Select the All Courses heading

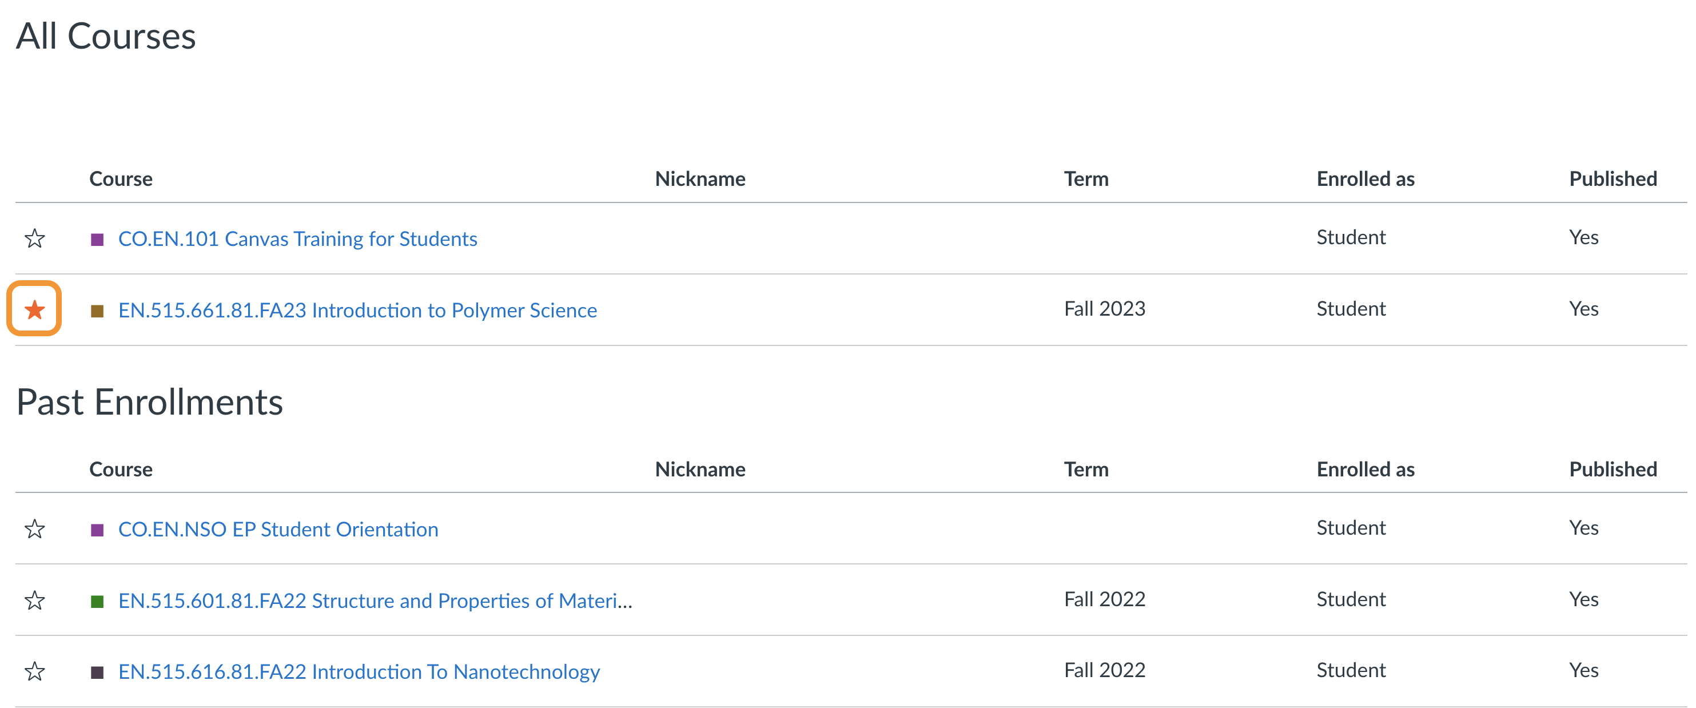pos(106,36)
